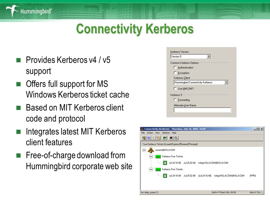Select the saverio@HCL4.COM principal text
270x203 pixels.
(x=165, y=150)
